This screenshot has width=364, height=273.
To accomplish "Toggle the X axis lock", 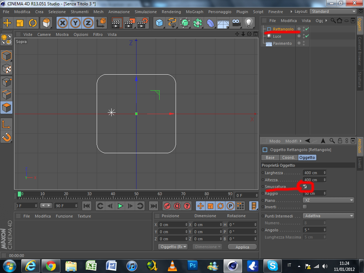I will tap(63, 23).
